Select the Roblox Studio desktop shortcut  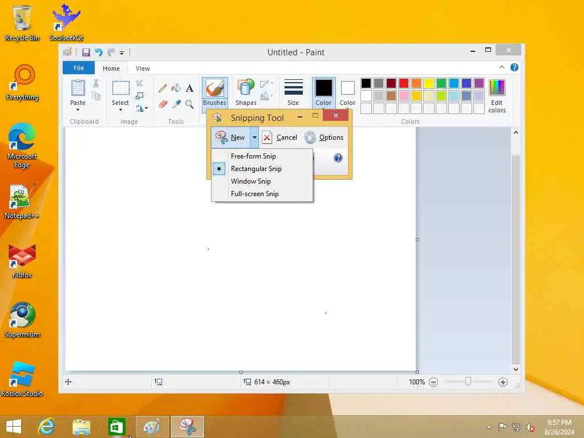tap(22, 379)
